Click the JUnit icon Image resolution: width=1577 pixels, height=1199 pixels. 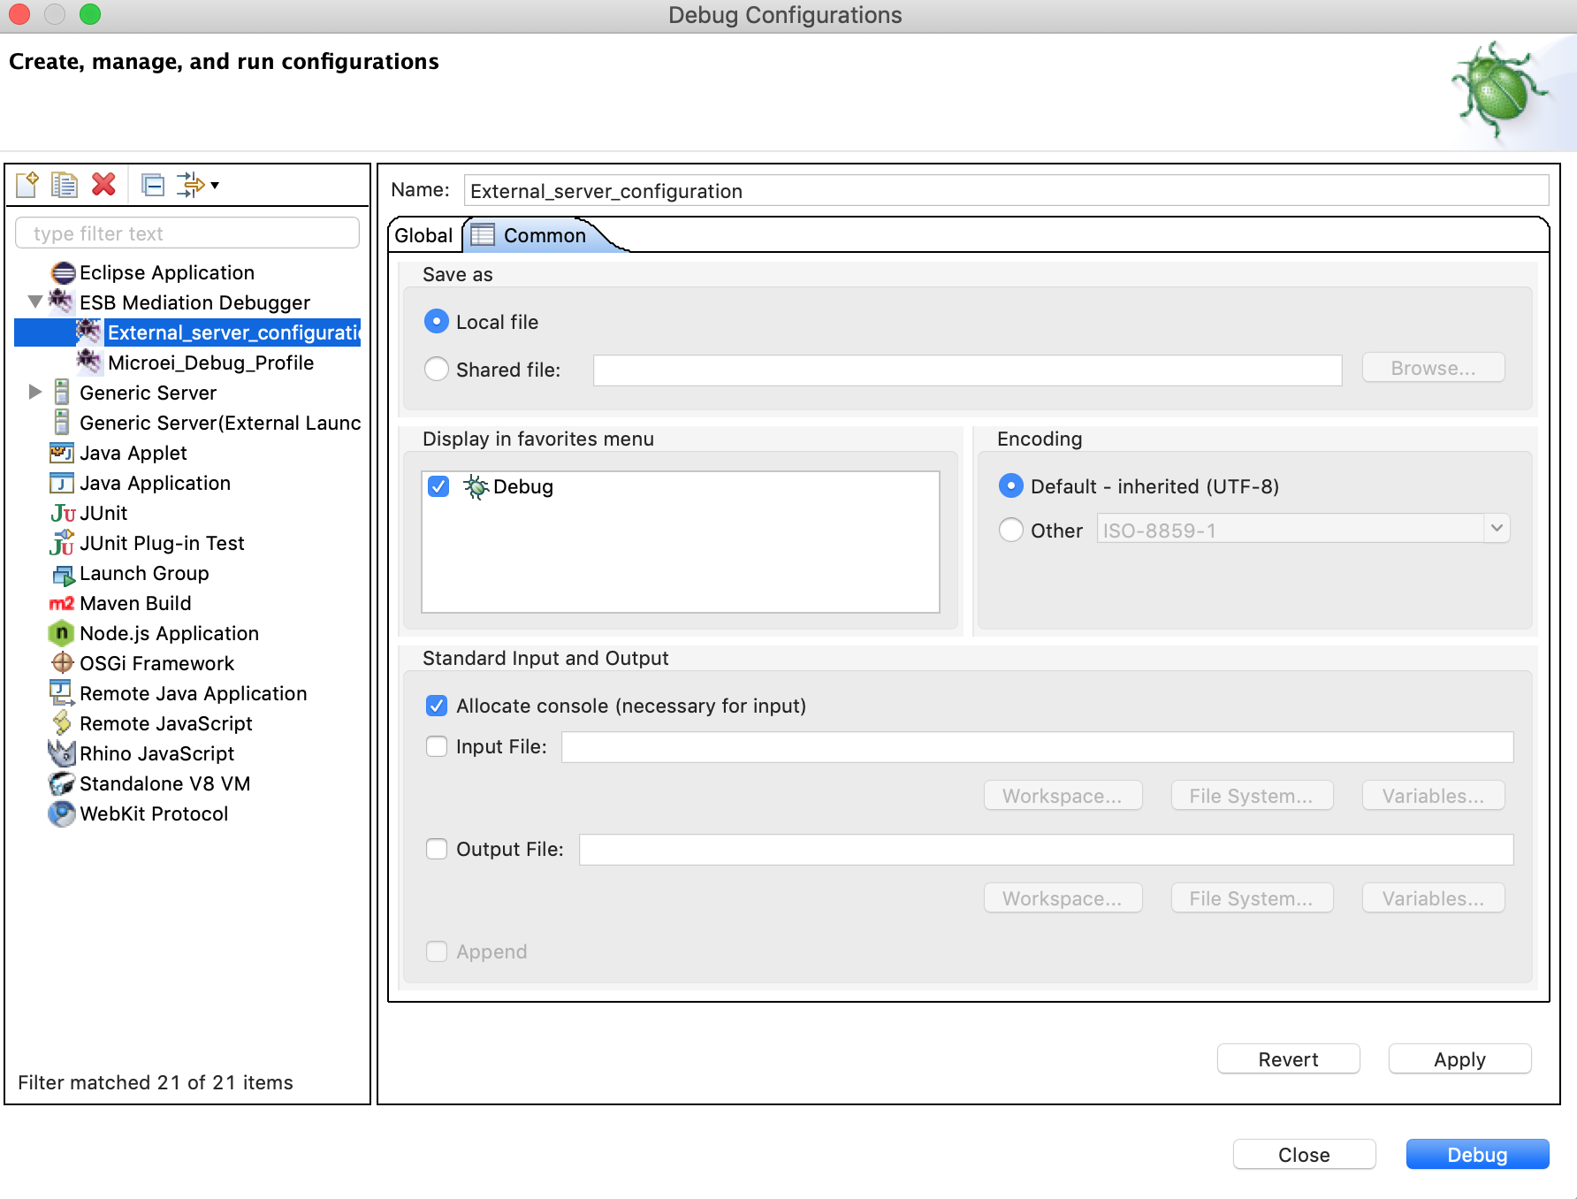63,513
